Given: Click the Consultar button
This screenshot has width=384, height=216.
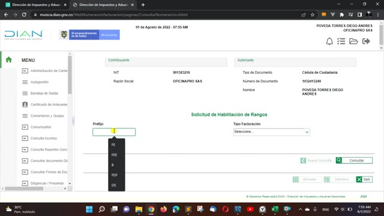Looking at the screenshot, I should (x=354, y=160).
